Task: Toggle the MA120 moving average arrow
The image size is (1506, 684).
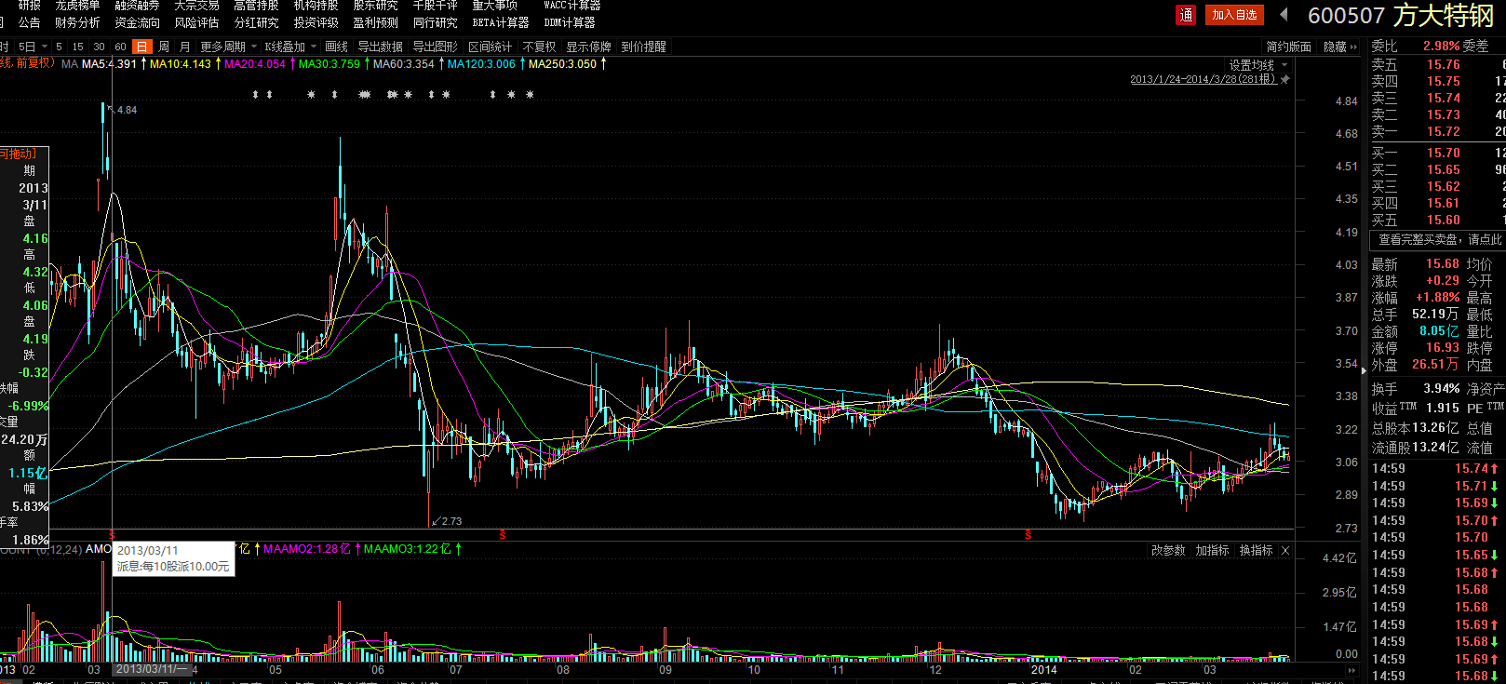Action: pyautogui.click(x=521, y=63)
